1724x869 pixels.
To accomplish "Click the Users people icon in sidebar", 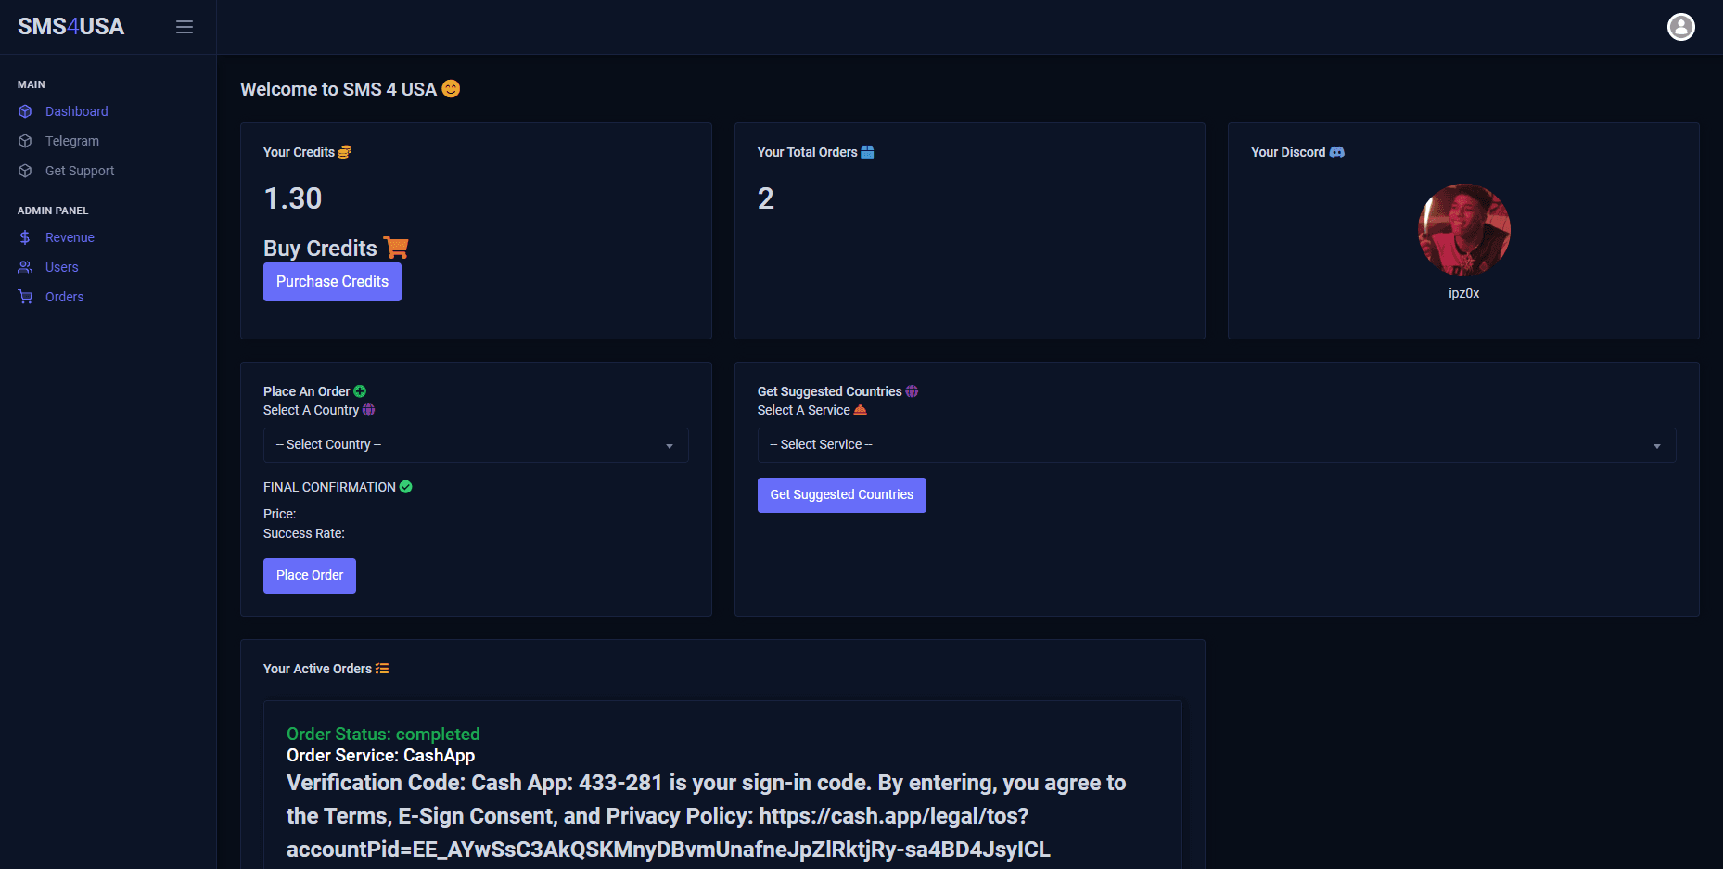I will 25,267.
